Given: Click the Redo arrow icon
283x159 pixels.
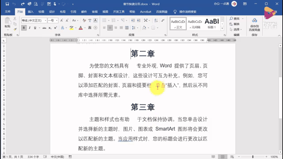Looking at the screenshot, I should pyautogui.click(x=23, y=4).
